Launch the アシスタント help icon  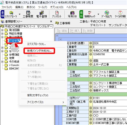pyautogui.click(x=57, y=14)
